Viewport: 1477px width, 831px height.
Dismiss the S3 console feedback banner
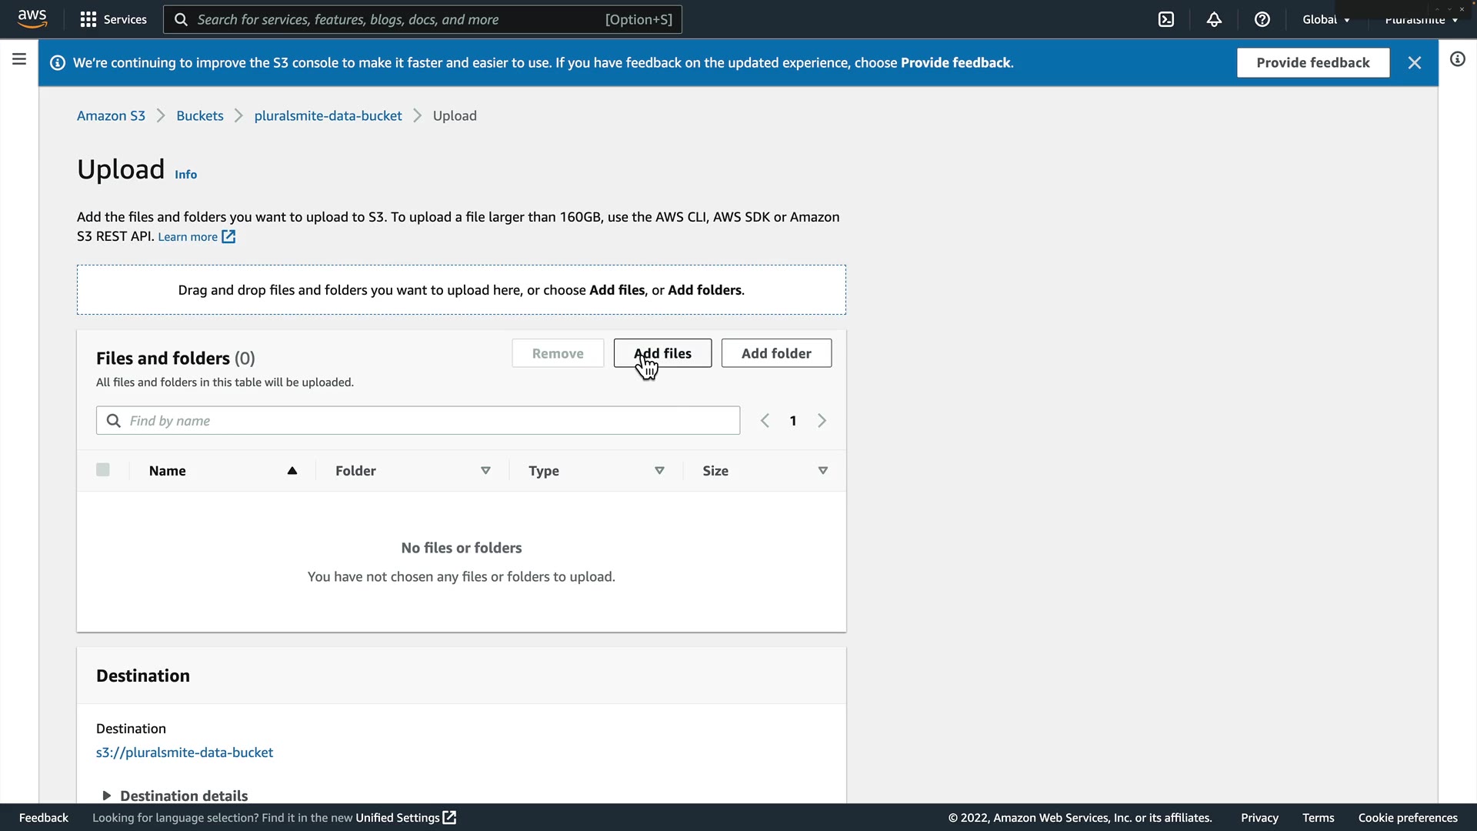tap(1414, 63)
